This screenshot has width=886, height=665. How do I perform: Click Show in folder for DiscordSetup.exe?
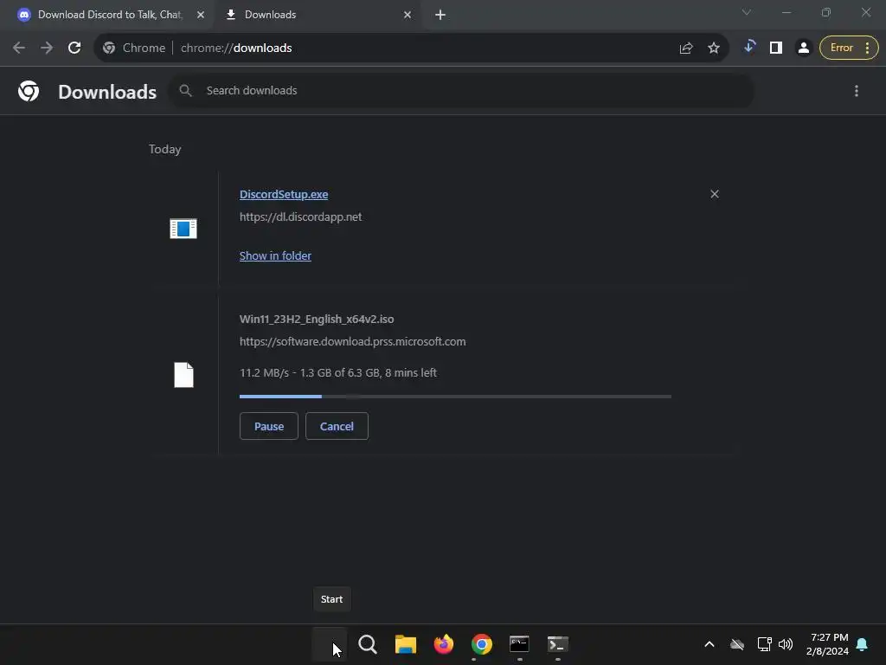275,255
